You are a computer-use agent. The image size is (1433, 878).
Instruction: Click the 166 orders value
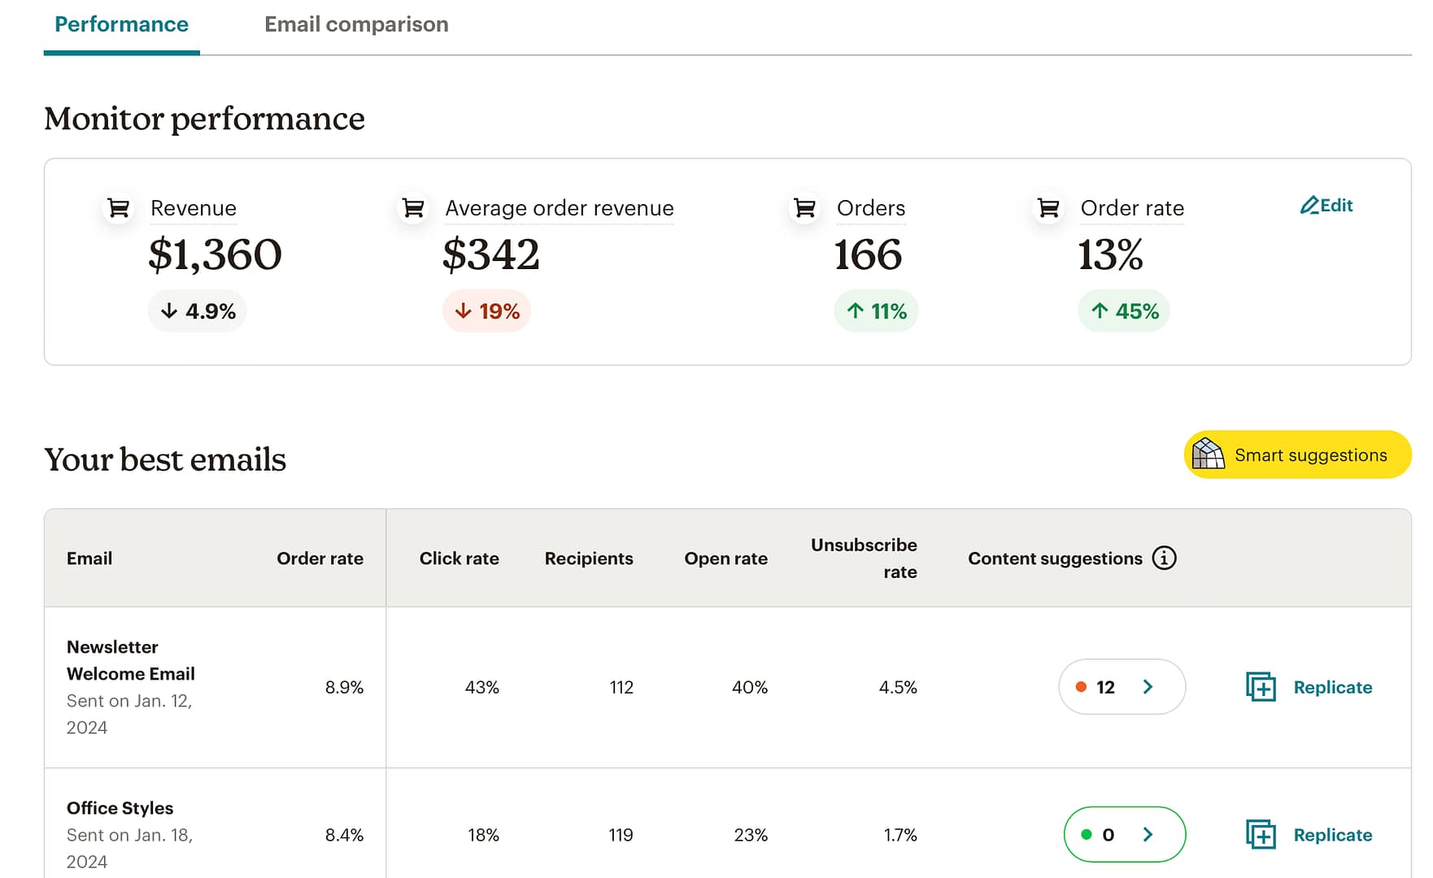tap(868, 254)
